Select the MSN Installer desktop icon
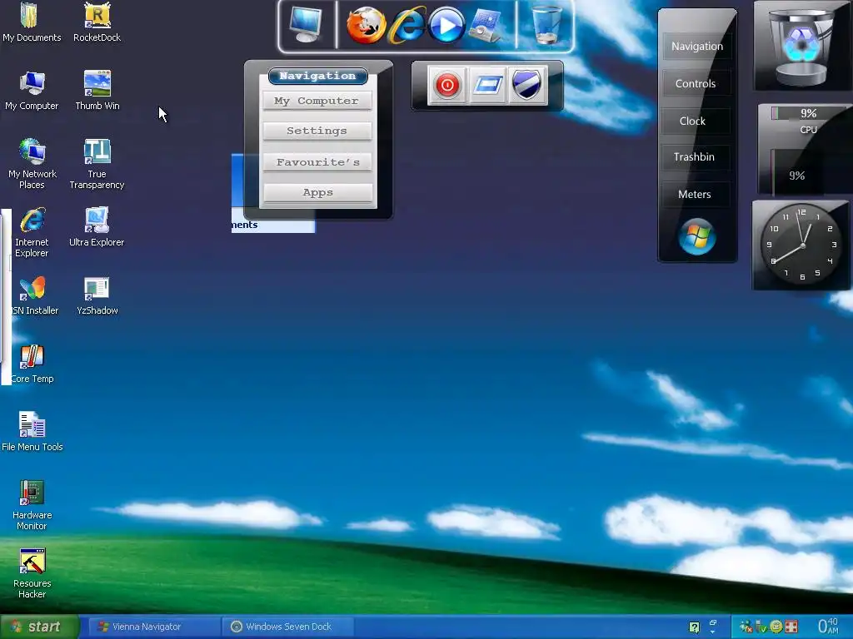 (x=32, y=295)
